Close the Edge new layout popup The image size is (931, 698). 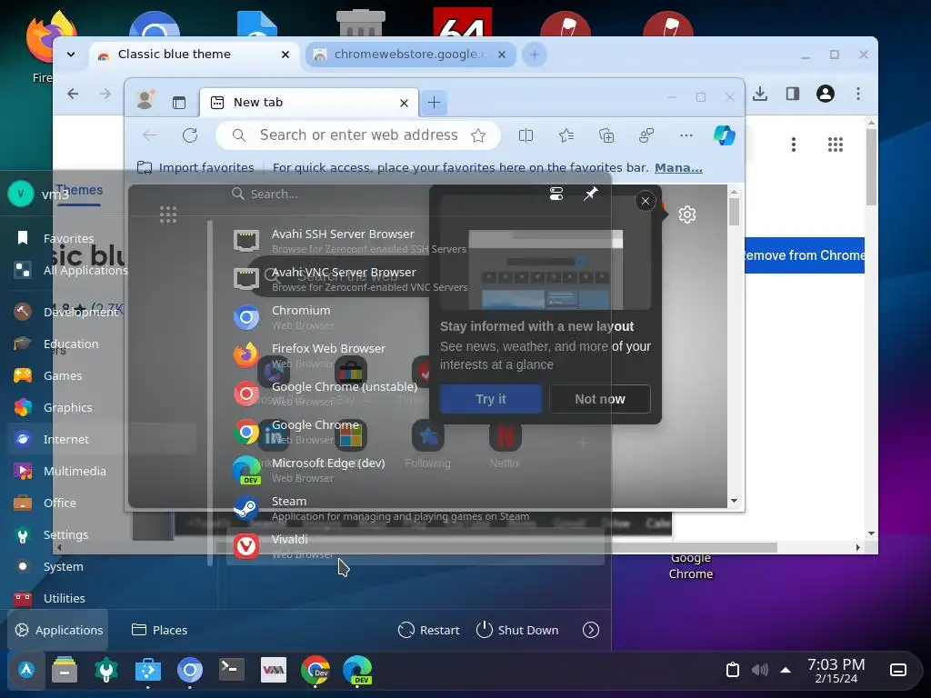pyautogui.click(x=646, y=201)
